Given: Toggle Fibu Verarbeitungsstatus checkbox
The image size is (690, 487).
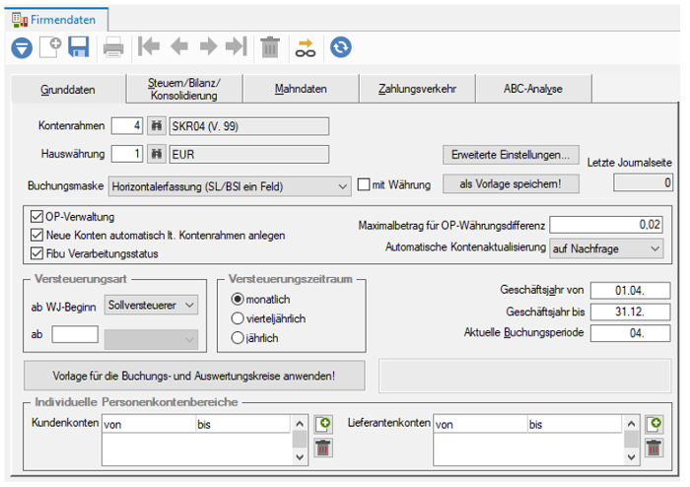Looking at the screenshot, I should [36, 253].
